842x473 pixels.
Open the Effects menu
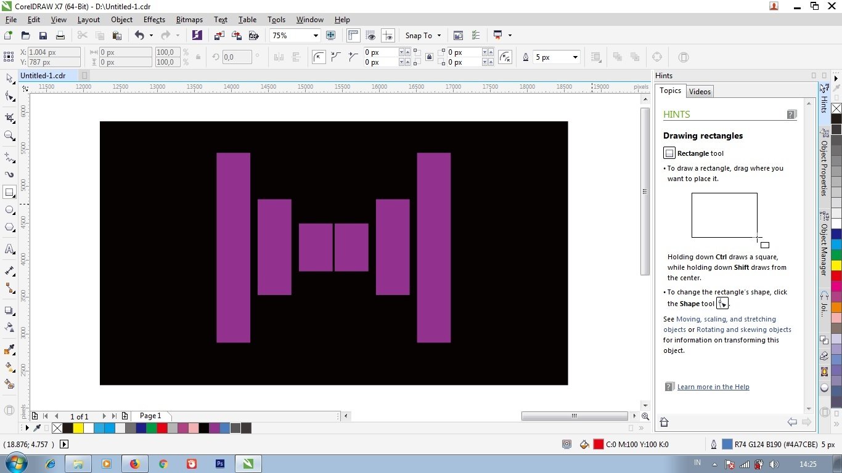click(154, 20)
